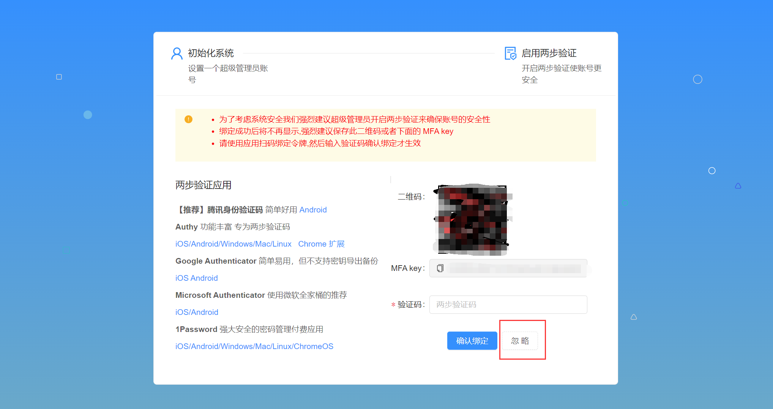773x409 pixels.
Task: Click the red warning text about saving MFA key
Action: click(x=336, y=131)
